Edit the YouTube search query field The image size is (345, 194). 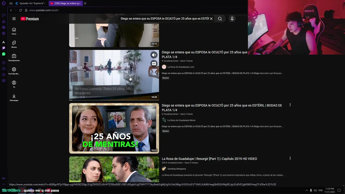coord(165,19)
